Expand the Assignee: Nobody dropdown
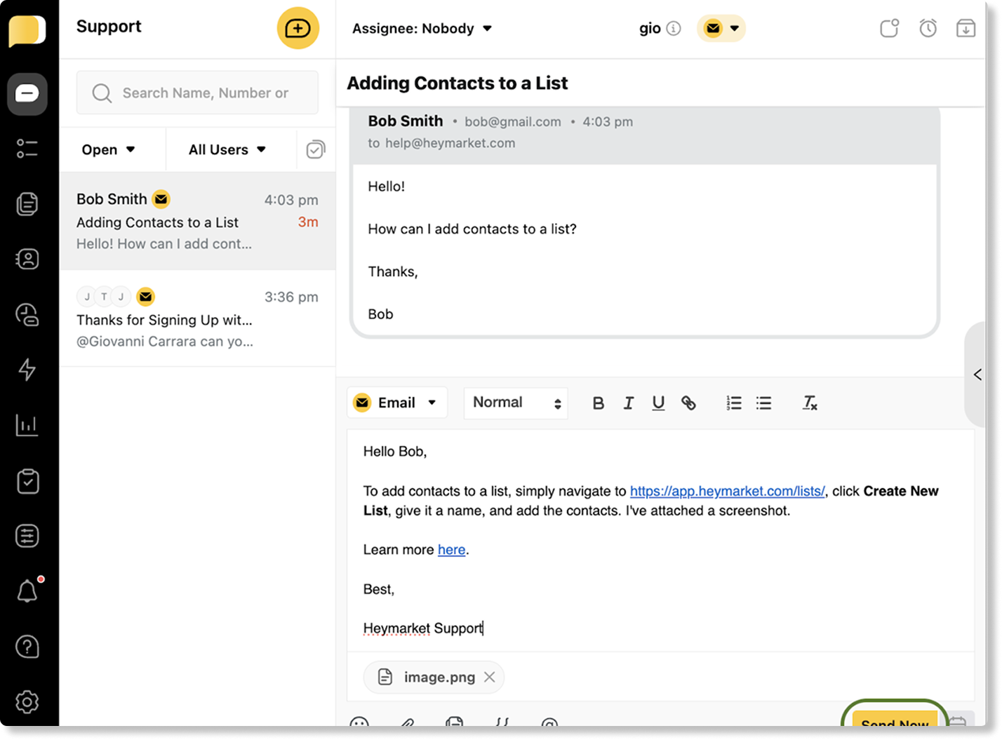 tap(422, 29)
